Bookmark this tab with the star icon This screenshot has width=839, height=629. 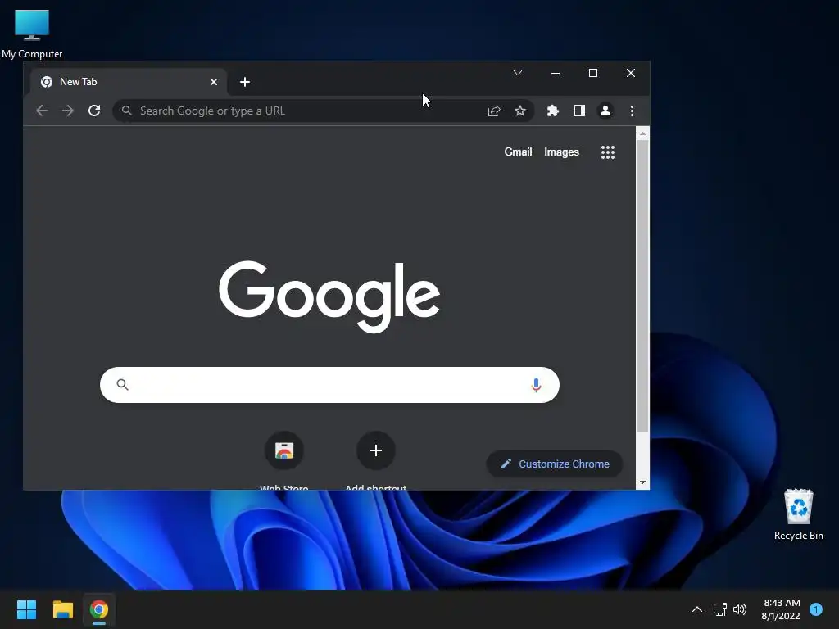(520, 111)
